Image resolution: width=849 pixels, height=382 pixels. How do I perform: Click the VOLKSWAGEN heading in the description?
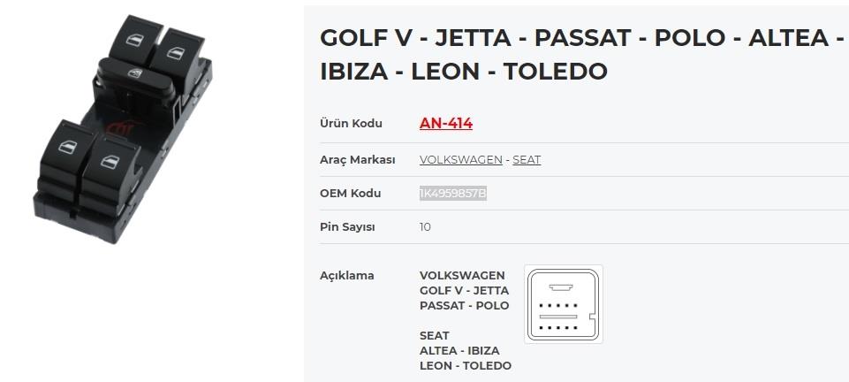(x=462, y=275)
